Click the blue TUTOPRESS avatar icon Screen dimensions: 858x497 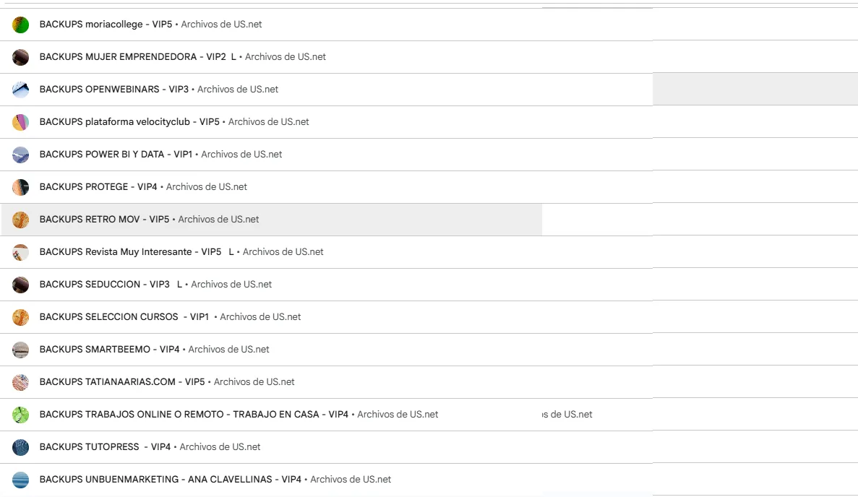point(21,447)
